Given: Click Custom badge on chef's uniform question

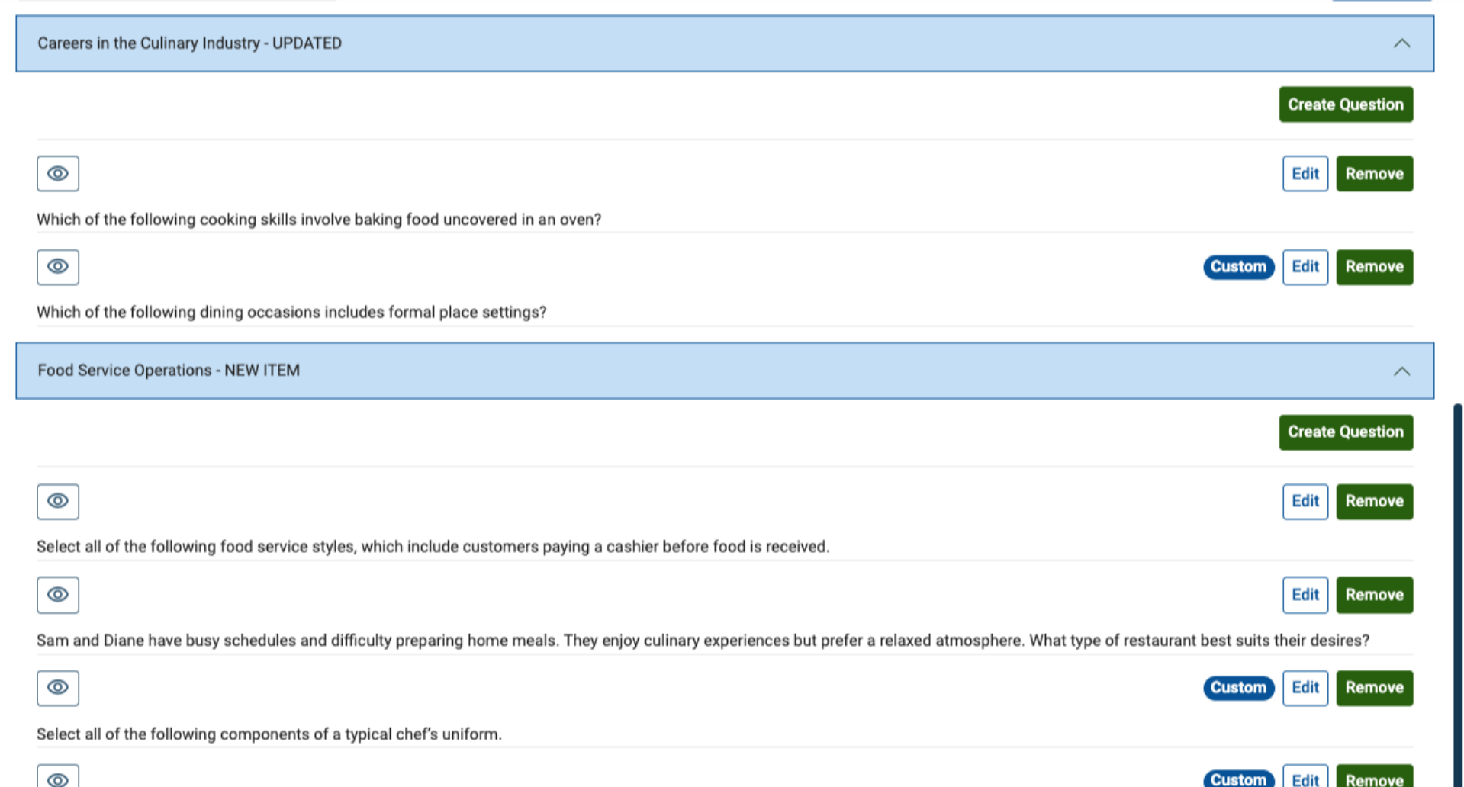Looking at the screenshot, I should [x=1238, y=688].
